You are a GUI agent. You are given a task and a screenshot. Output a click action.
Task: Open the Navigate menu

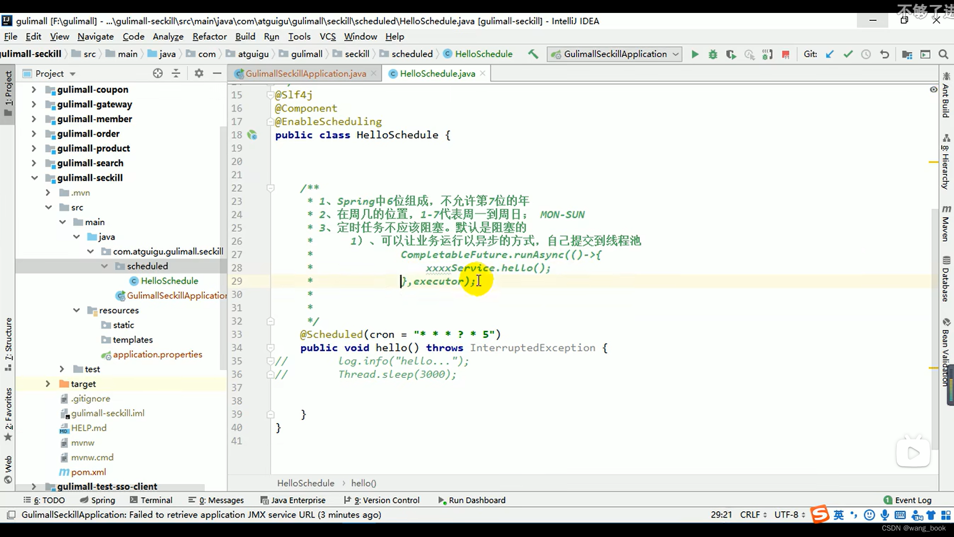(95, 36)
